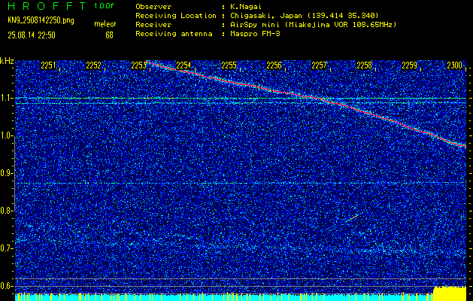The height and width of the screenshot is (301, 473).
Task: Click the yellow signal-level block at bottom right
Action: (x=450, y=293)
